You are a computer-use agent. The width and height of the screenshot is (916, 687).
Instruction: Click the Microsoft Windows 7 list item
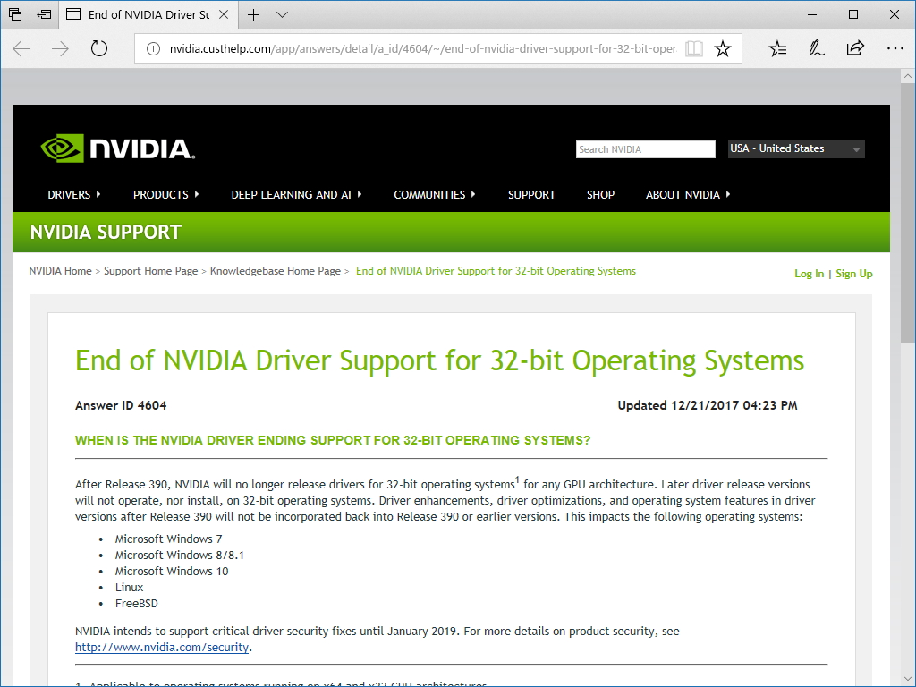(168, 539)
